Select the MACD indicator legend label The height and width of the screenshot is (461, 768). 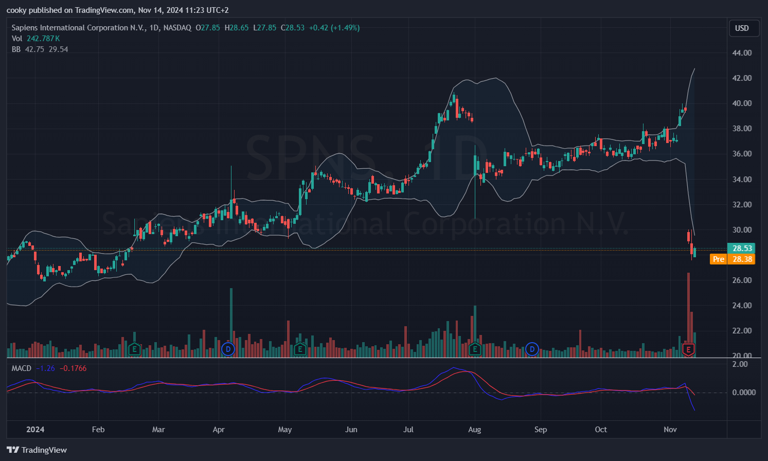[x=22, y=368]
